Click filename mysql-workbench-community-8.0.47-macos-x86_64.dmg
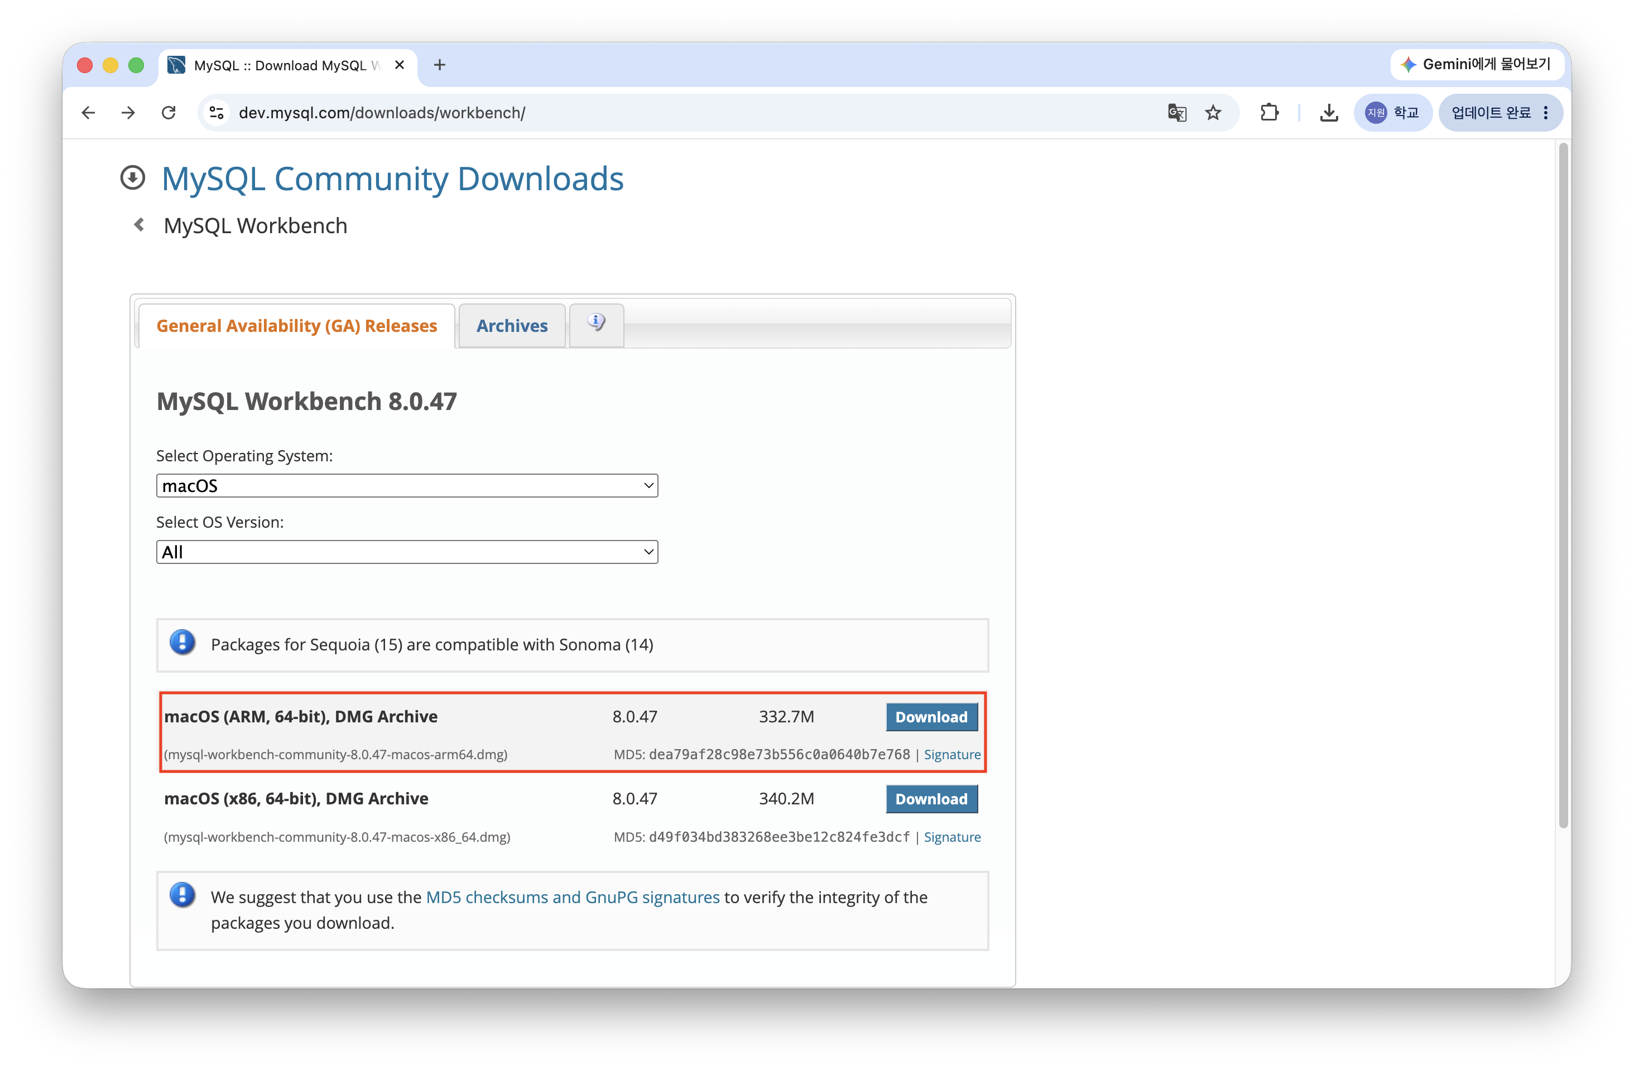1634x1071 pixels. coord(337,837)
